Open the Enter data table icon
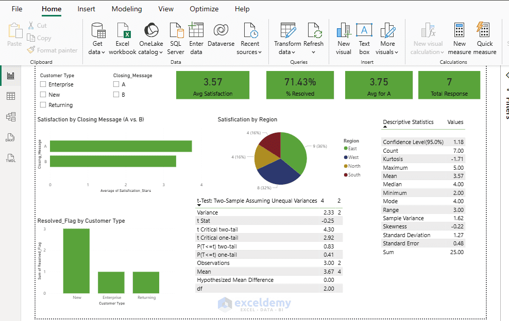The image size is (509, 321). (196, 30)
